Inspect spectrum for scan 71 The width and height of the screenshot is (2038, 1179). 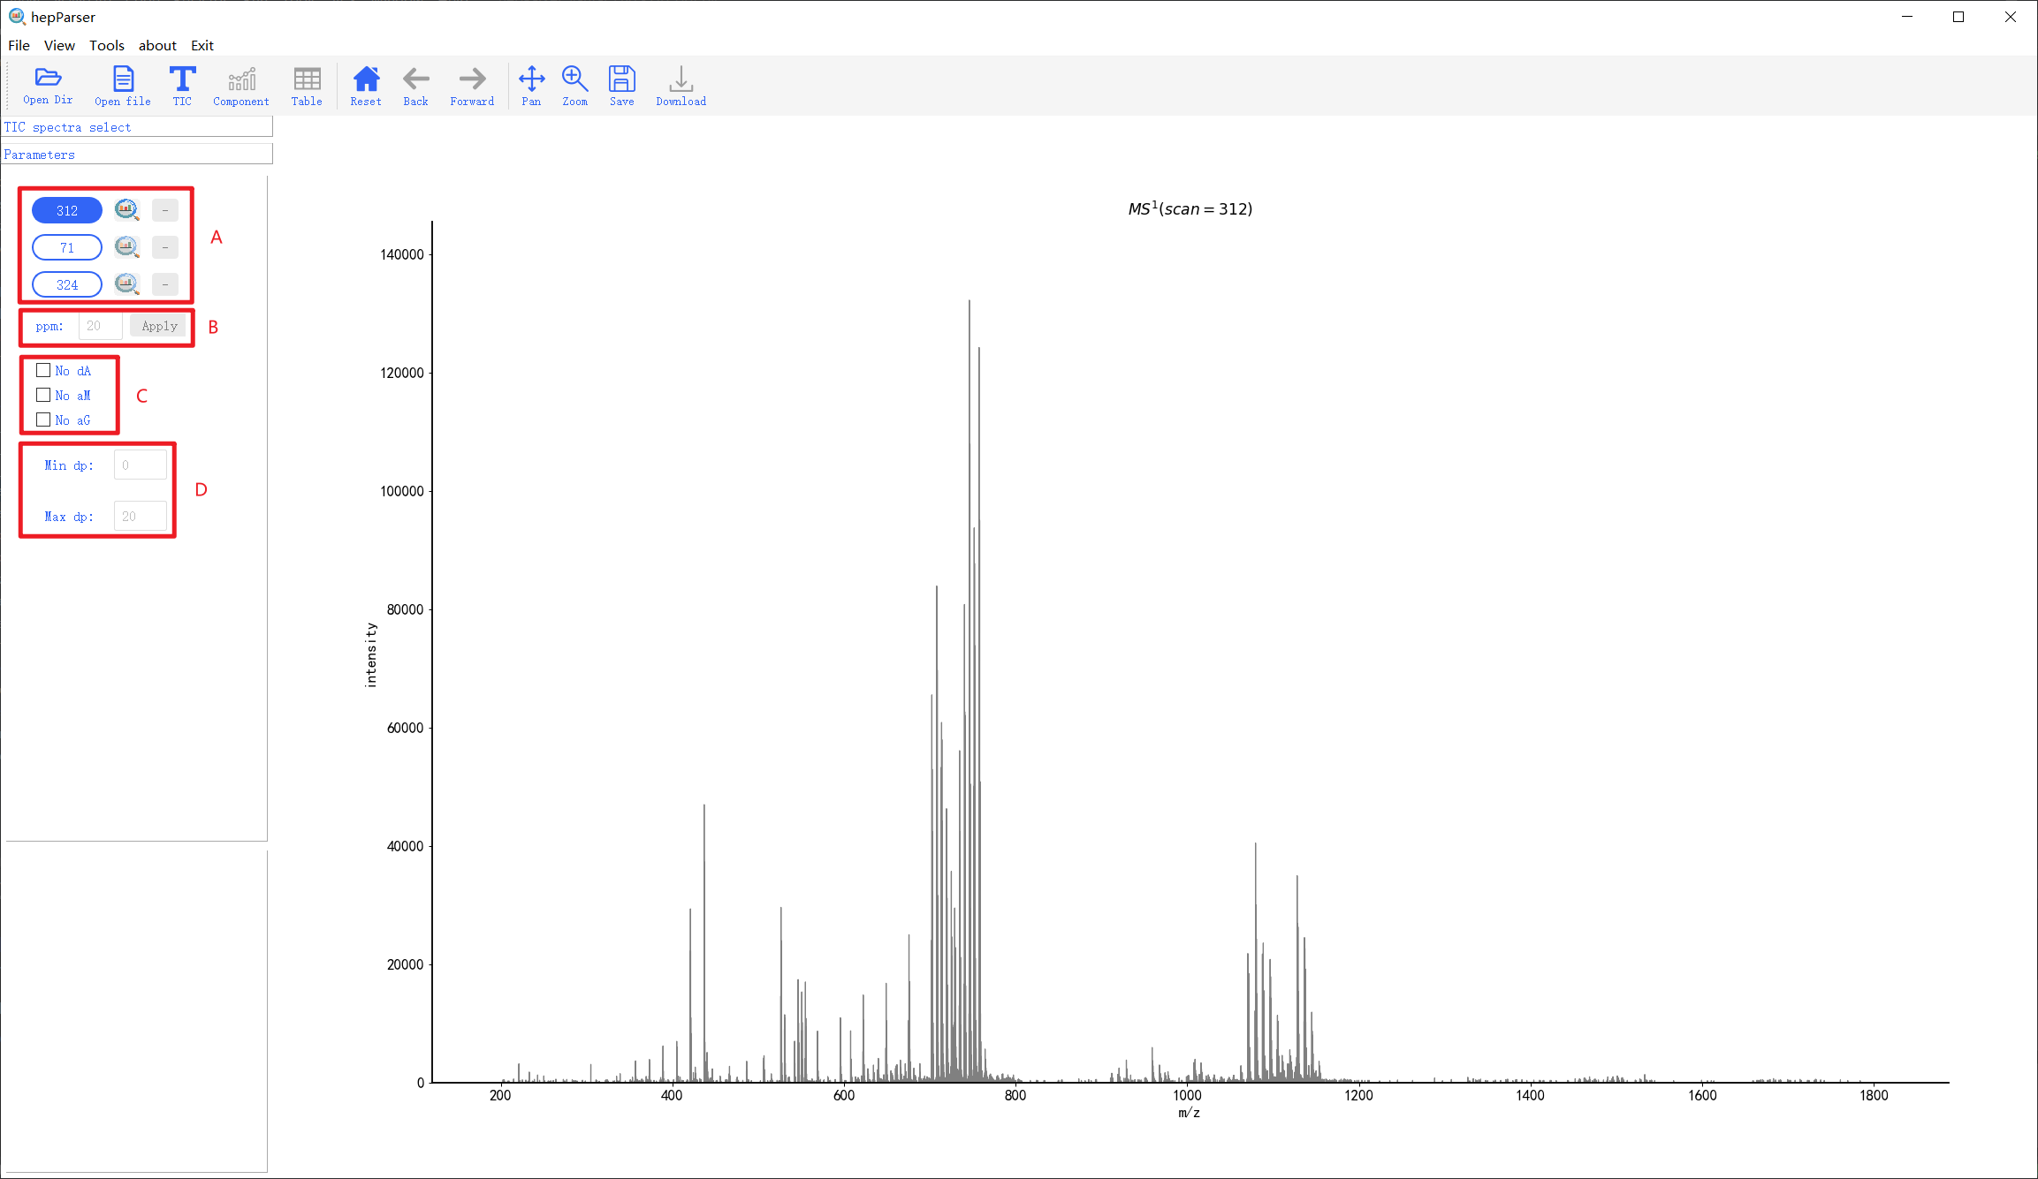127,246
